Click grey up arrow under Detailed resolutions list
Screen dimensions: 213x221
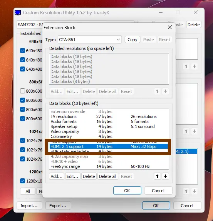157,91
